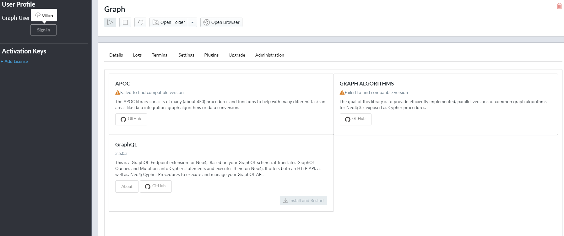564x236 pixels.
Task: Click Add License link
Action: click(x=14, y=61)
